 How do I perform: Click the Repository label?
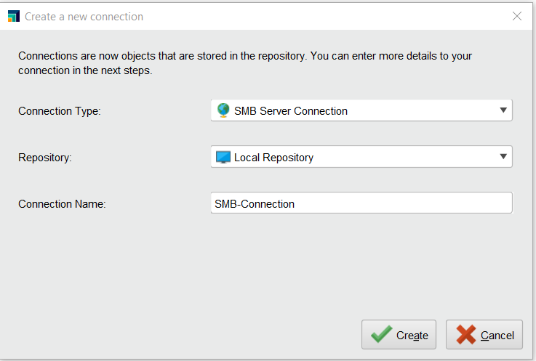(x=45, y=158)
